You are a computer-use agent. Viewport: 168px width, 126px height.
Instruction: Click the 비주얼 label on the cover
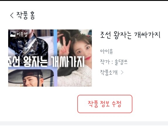(22, 34)
